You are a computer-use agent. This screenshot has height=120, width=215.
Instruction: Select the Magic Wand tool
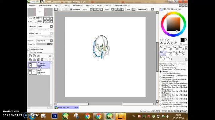tap(168, 40)
